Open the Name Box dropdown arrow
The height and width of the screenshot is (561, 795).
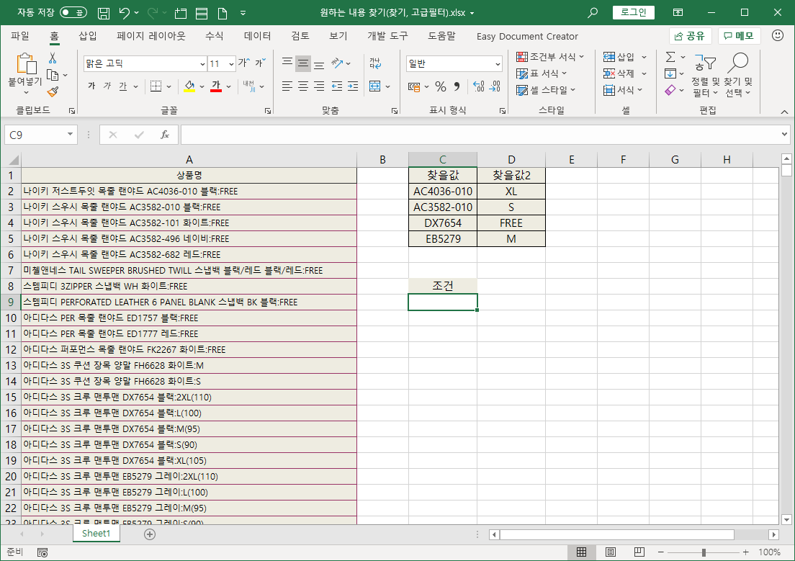point(70,135)
